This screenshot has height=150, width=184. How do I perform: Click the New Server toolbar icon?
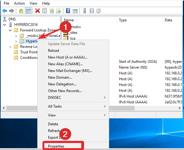[85, 11]
